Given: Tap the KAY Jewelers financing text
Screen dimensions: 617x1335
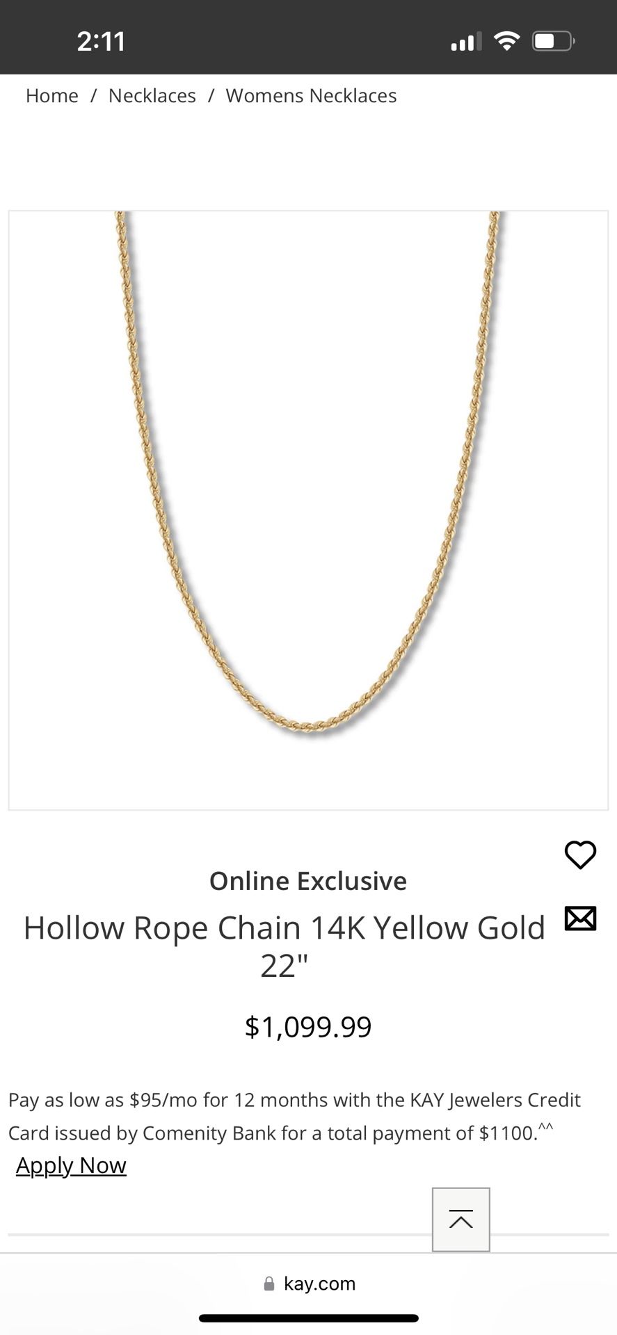Looking at the screenshot, I should (294, 1117).
